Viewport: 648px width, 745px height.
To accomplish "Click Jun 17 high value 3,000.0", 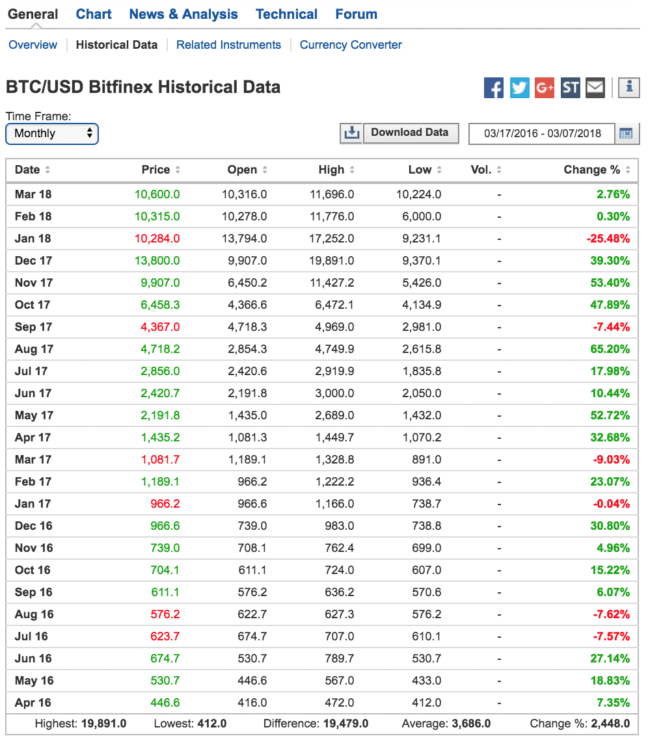I will [x=334, y=393].
